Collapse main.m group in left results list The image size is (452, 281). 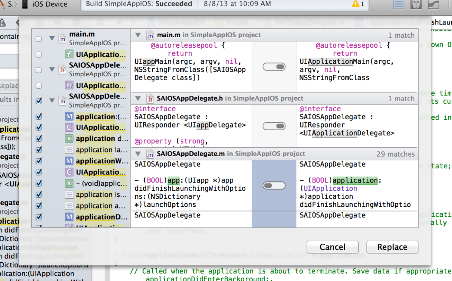click(x=52, y=38)
